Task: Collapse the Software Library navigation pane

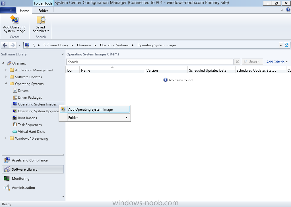Action: pyautogui.click(x=63, y=54)
